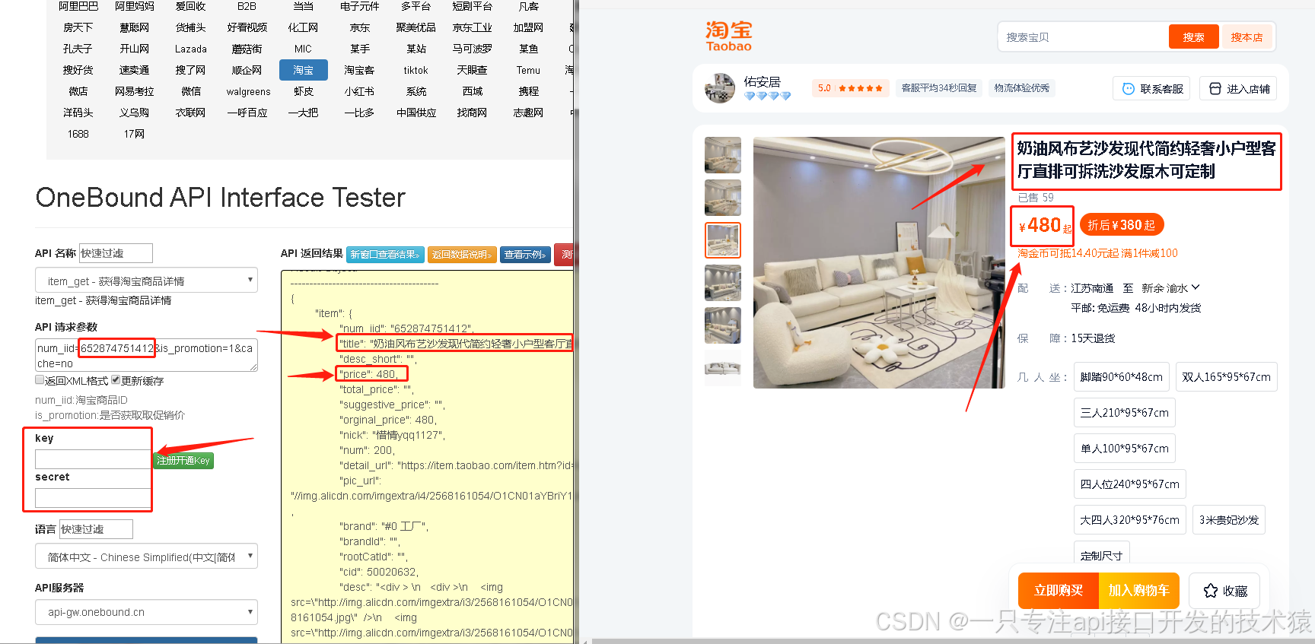
Task: Select the 淘宝客 platform link
Action: (359, 70)
